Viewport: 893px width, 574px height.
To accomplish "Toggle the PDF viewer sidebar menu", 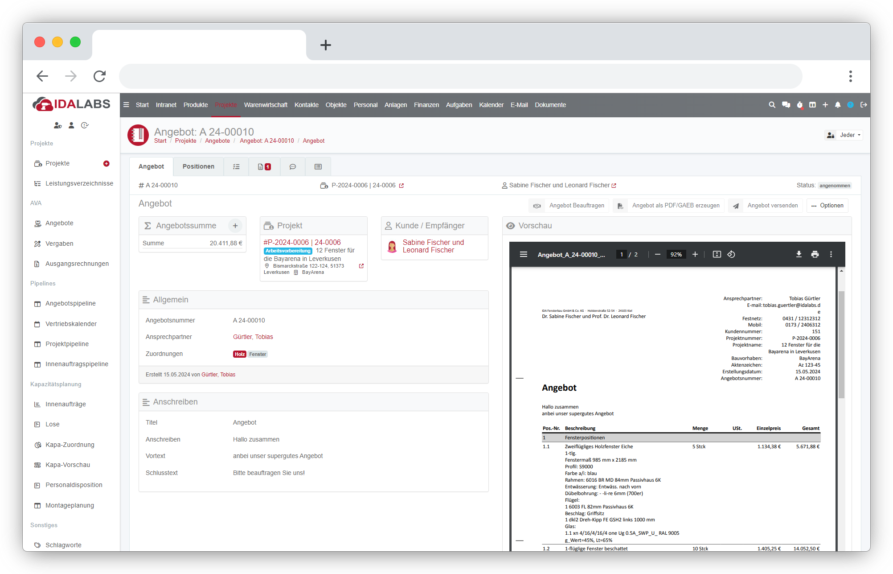I will pyautogui.click(x=524, y=254).
